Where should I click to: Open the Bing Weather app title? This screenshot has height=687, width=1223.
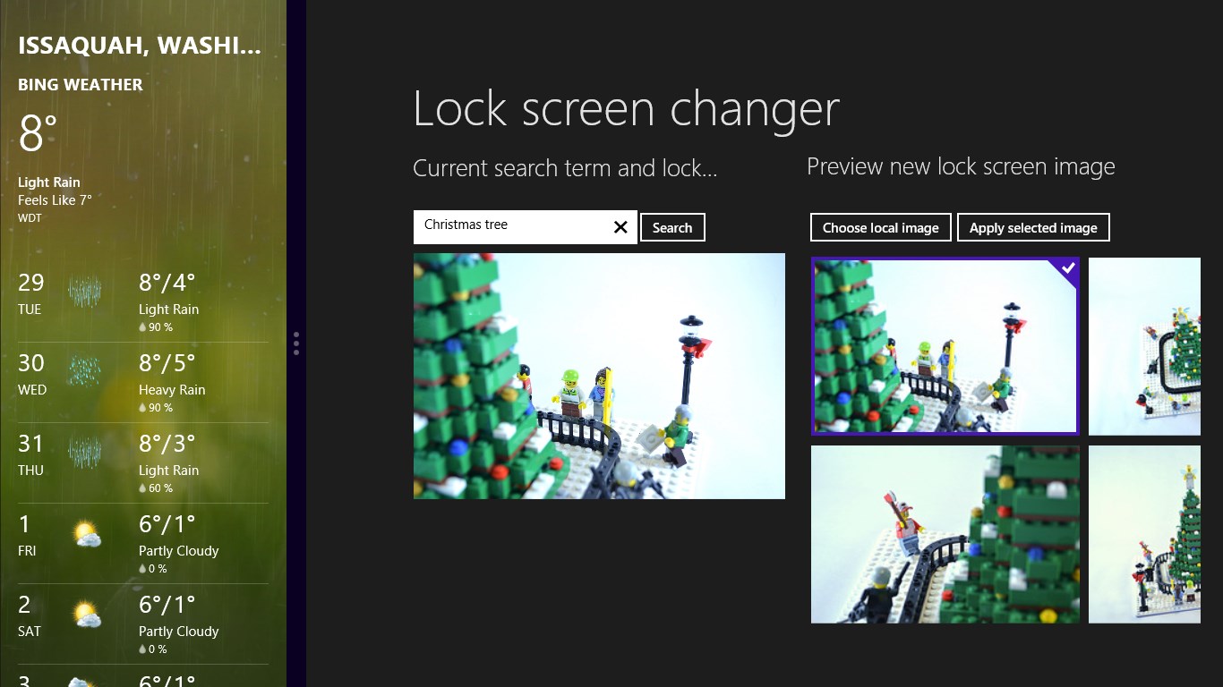click(81, 85)
